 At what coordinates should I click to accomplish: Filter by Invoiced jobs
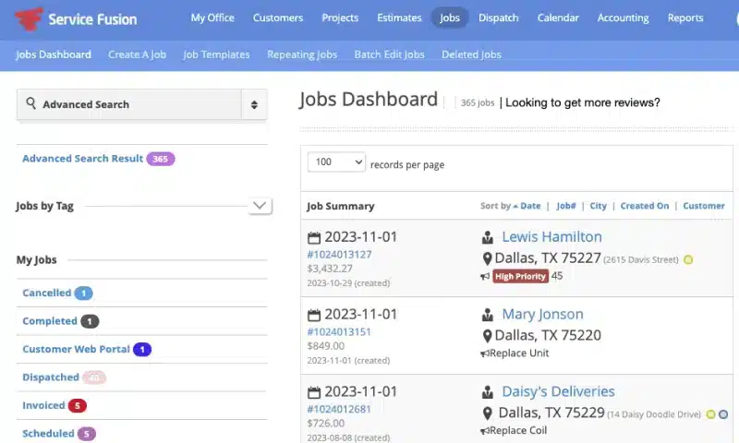(43, 405)
